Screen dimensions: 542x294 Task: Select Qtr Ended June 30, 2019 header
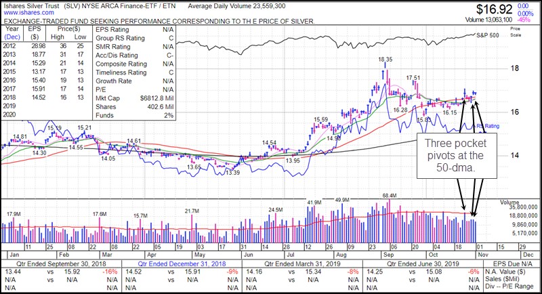[x=423, y=264]
